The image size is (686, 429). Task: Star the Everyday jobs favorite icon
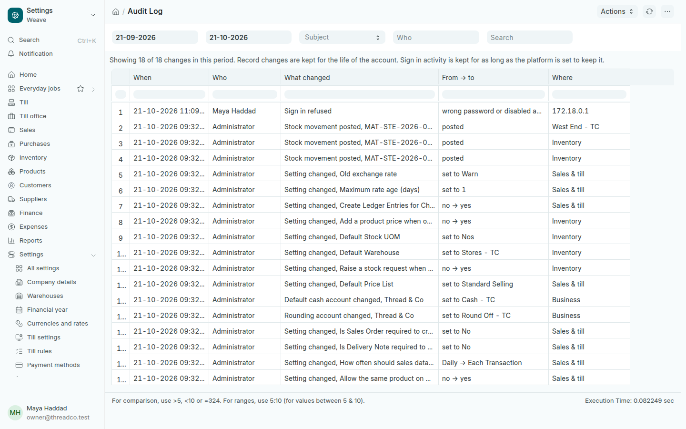[81, 89]
